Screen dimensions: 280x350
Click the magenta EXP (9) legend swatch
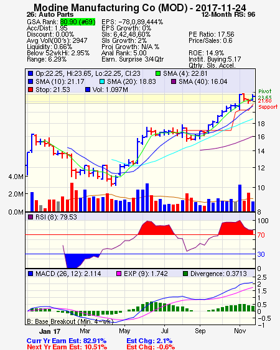coord(119,274)
